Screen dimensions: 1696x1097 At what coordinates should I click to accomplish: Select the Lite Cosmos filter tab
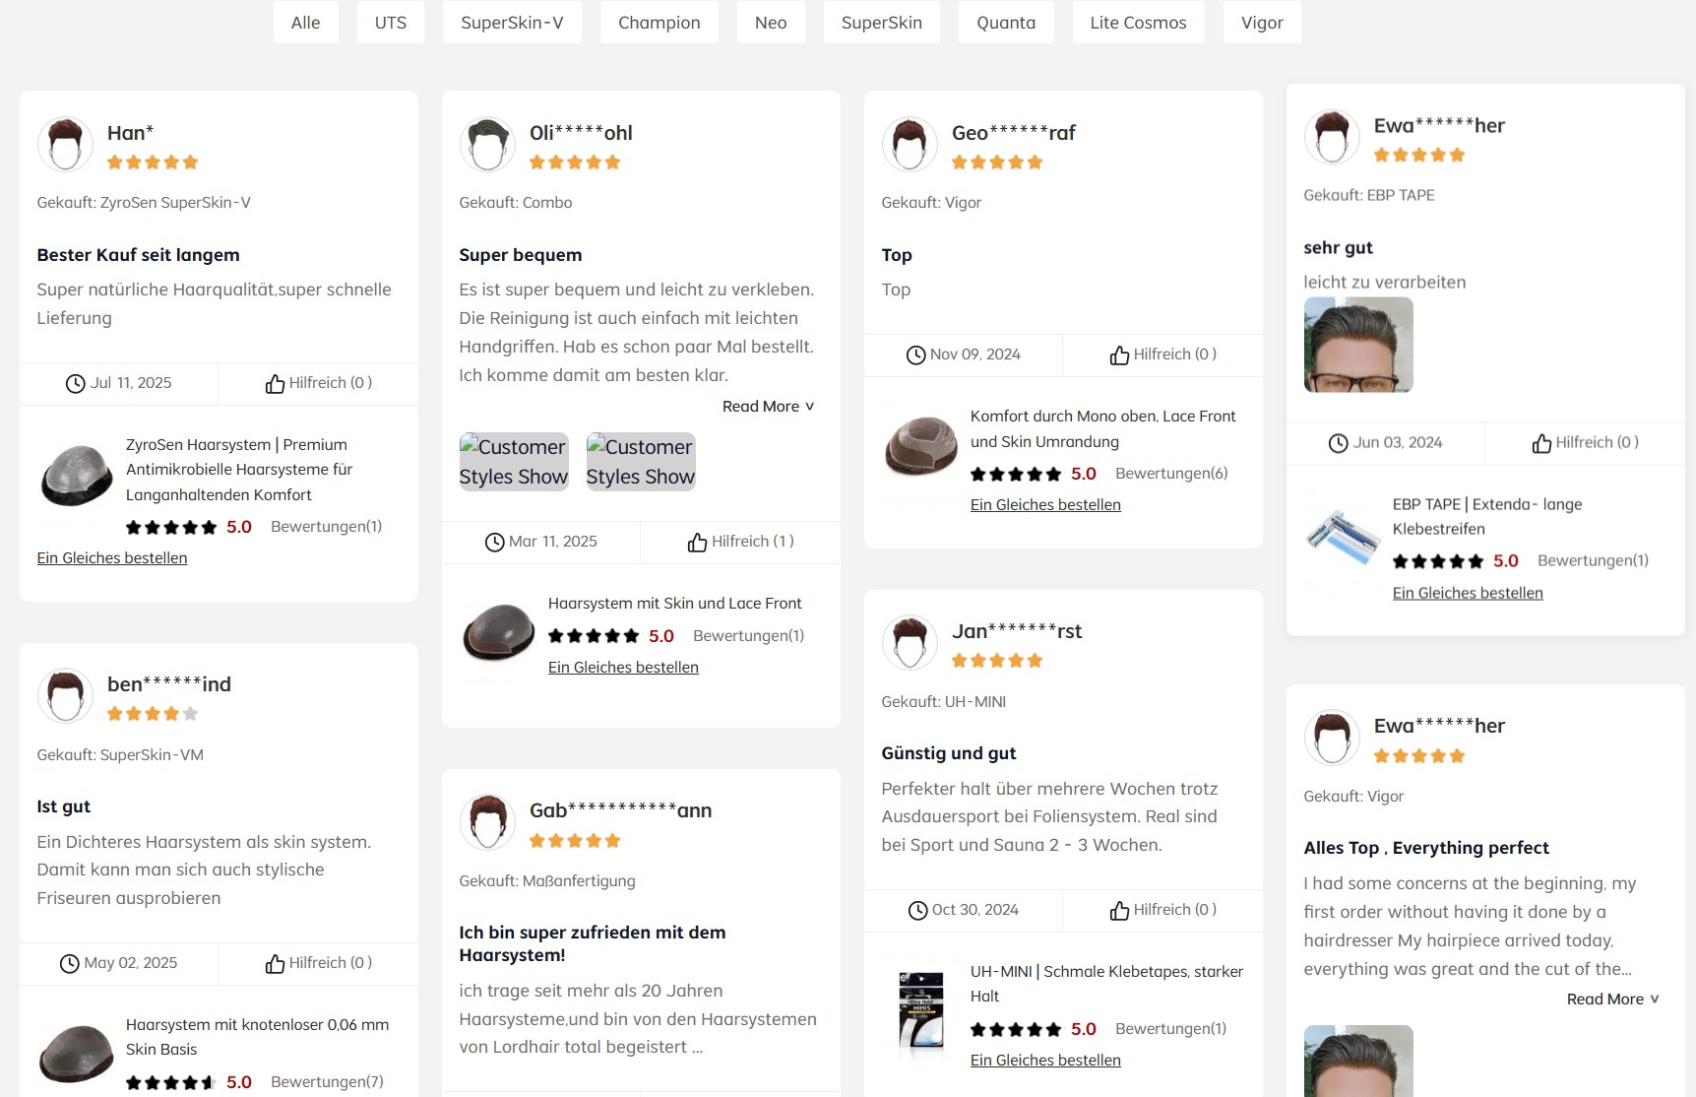point(1138,23)
